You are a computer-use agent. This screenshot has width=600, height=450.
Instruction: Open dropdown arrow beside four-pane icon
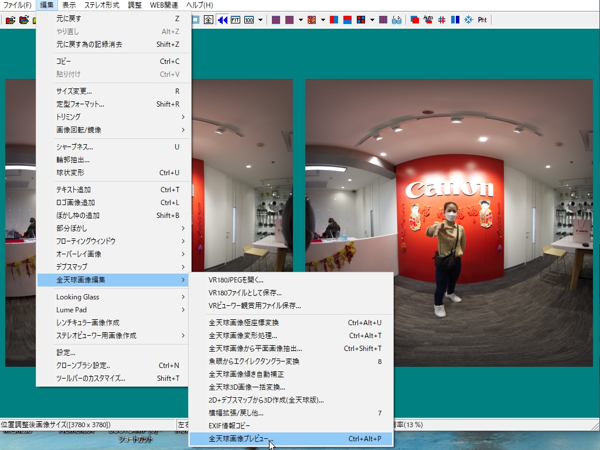372,20
